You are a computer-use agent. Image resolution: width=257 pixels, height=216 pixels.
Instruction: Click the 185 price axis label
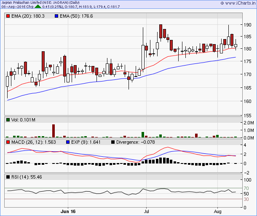(x=247, y=37)
